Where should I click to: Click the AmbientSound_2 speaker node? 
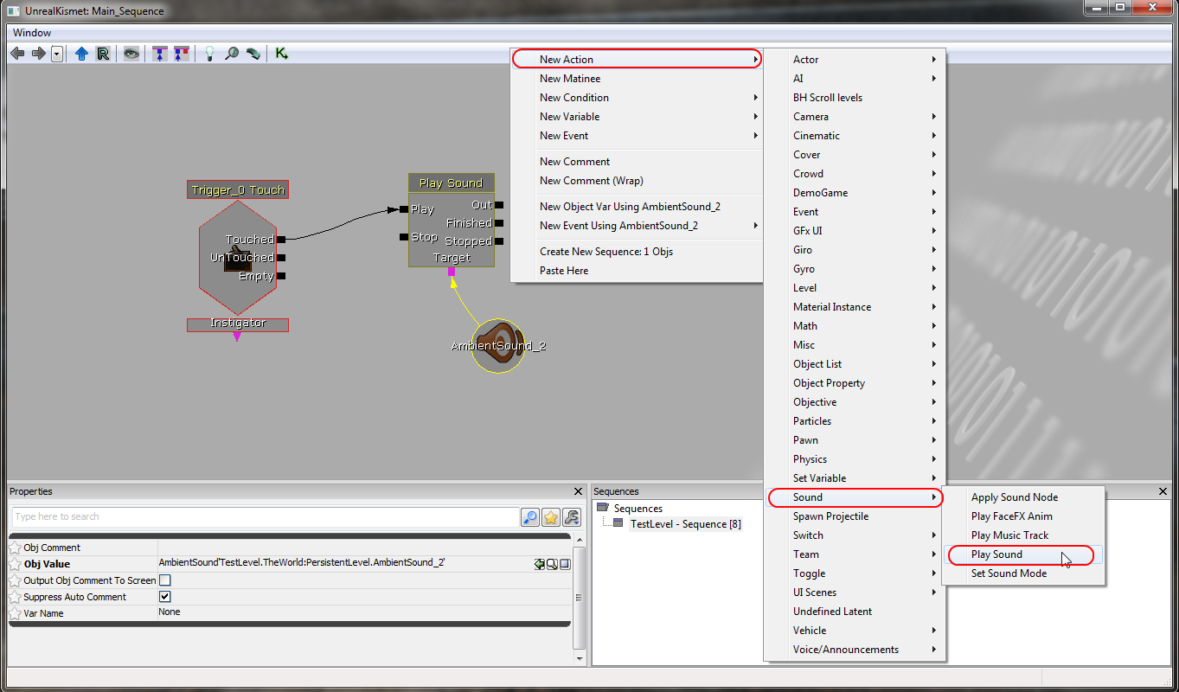click(498, 345)
